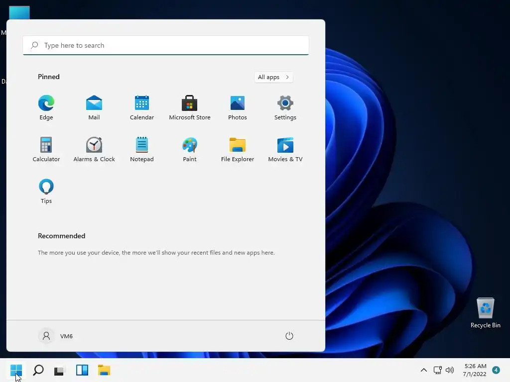Viewport: 510px width, 382px height.
Task: Open Search from the taskbar
Action: (38, 370)
